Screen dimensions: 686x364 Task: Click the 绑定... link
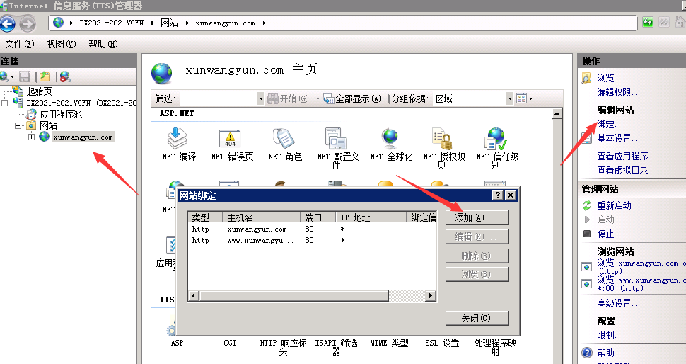(611, 124)
